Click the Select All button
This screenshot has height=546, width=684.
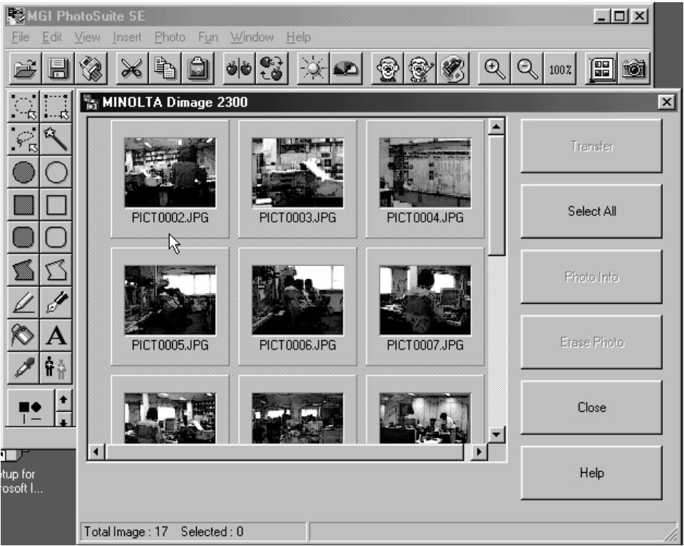(x=592, y=211)
